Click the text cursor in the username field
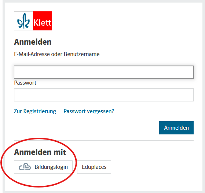This screenshot has height=193, width=205. (x=19, y=72)
